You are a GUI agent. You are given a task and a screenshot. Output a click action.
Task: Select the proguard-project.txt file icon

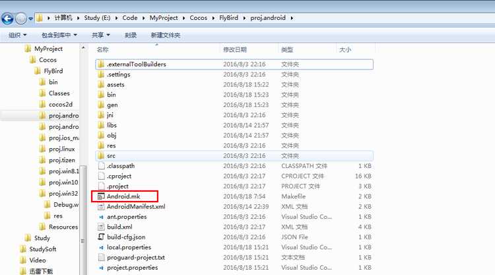(101, 257)
